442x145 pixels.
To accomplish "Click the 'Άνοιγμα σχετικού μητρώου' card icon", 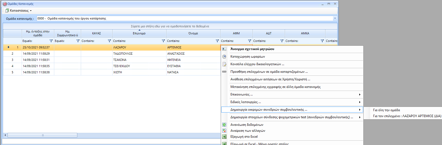I will pos(224,49).
